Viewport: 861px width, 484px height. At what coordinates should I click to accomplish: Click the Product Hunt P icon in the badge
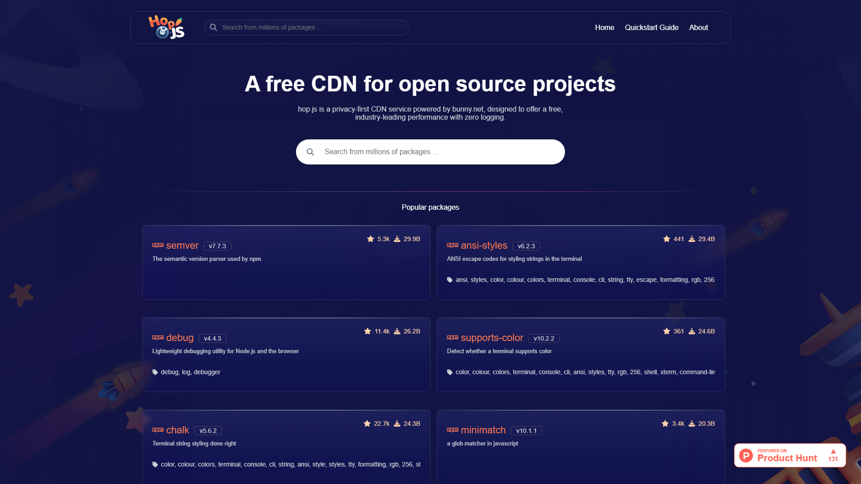pos(745,455)
